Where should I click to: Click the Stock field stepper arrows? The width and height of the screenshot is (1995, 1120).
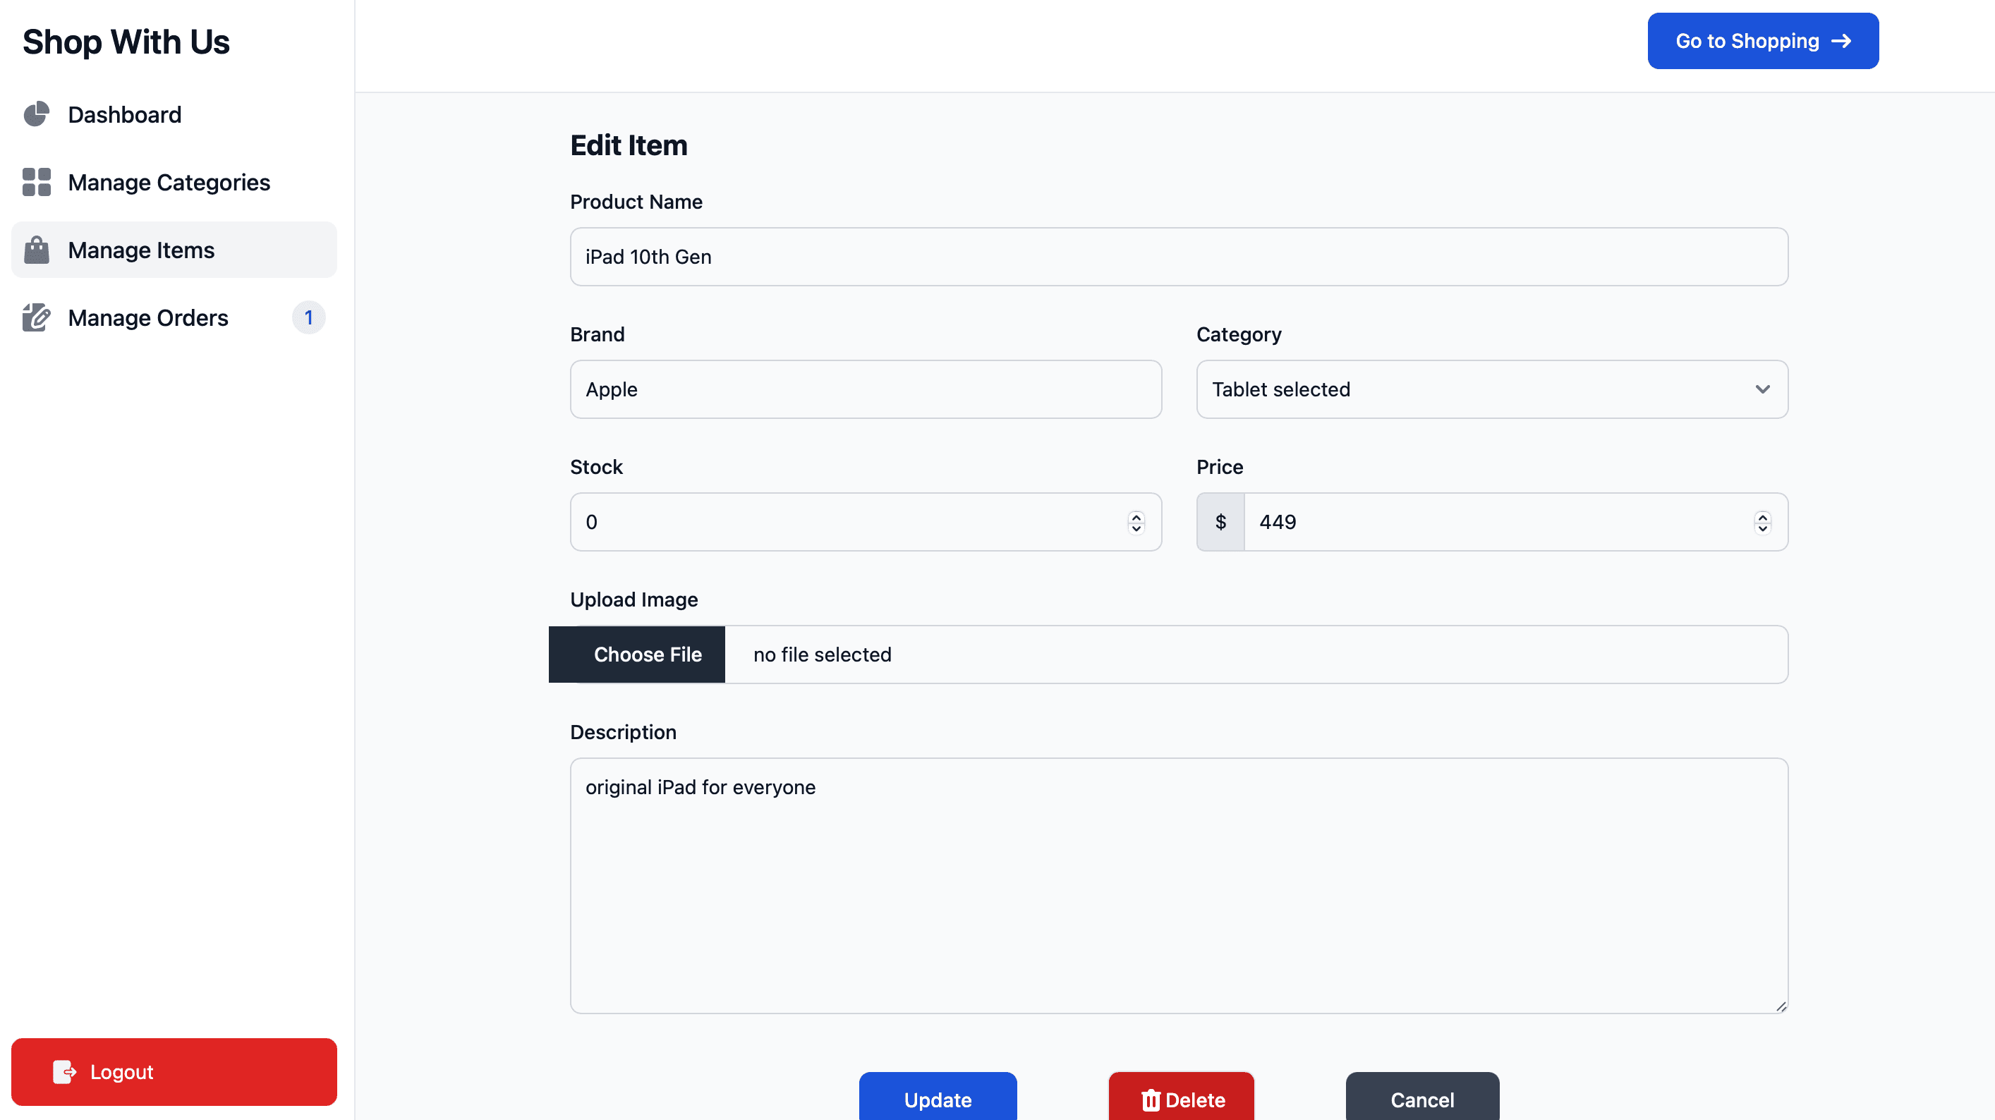point(1136,522)
